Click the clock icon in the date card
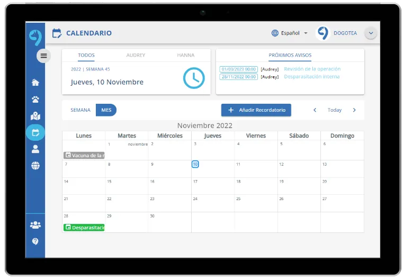 (x=194, y=78)
